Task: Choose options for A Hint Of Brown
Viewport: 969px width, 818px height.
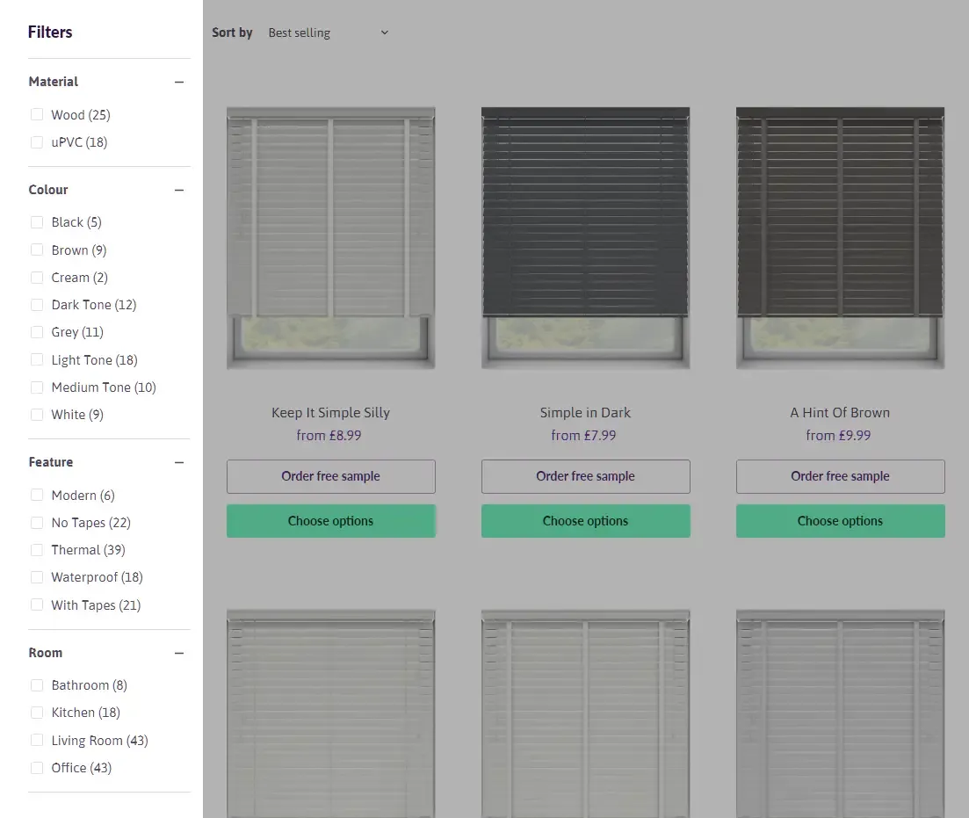Action: pos(840,521)
